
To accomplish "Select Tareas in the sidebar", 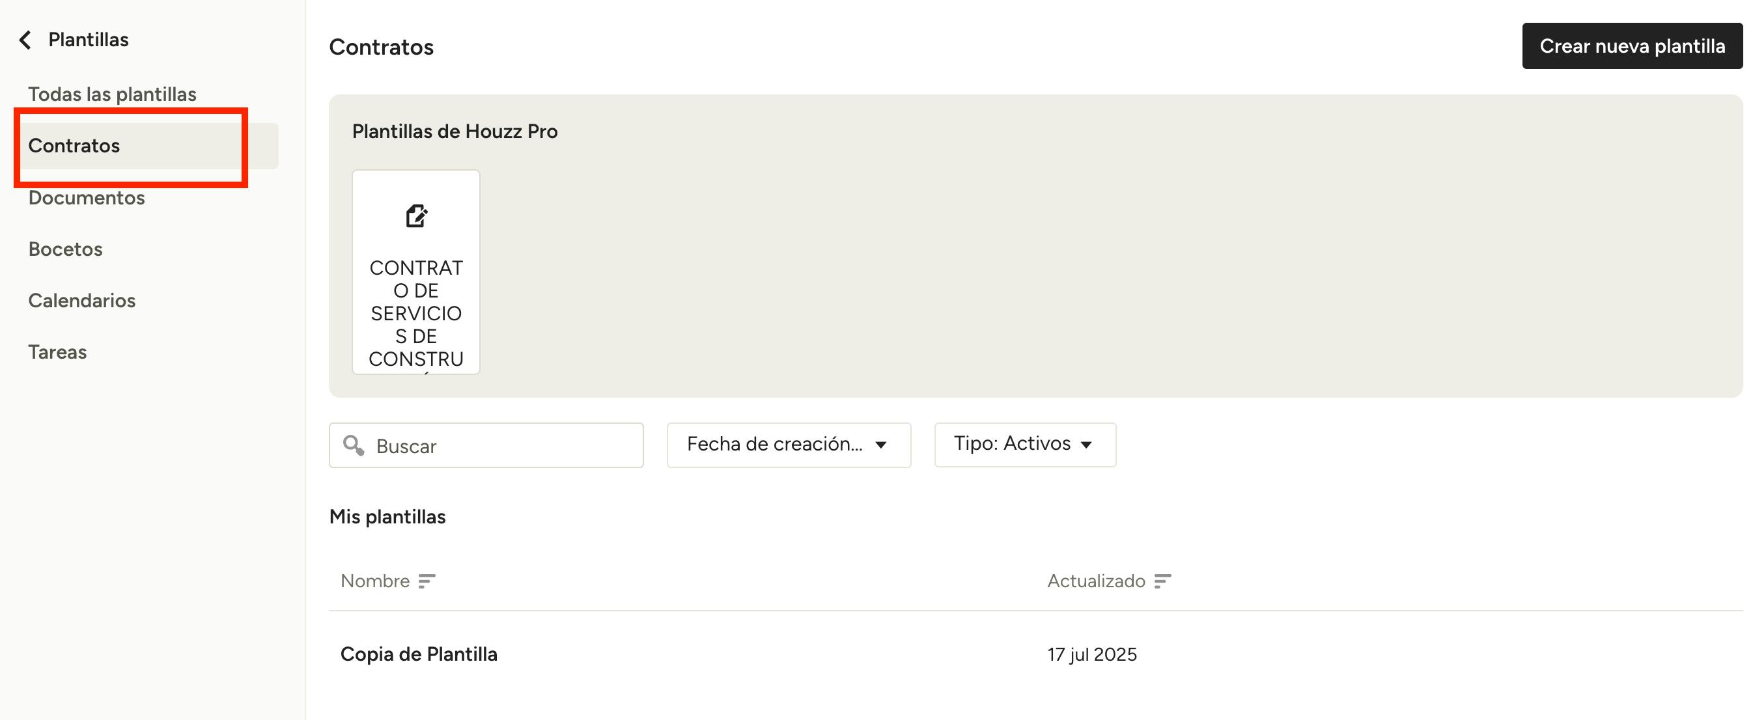I will pyautogui.click(x=57, y=353).
